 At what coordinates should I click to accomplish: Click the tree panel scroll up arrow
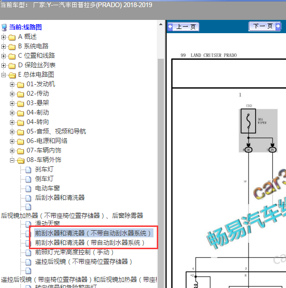click(x=161, y=25)
